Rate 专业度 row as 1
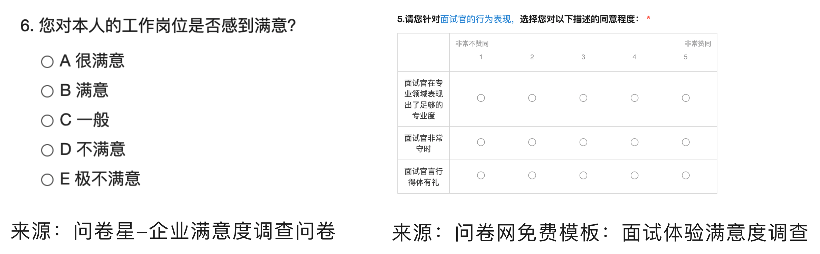 coord(481,98)
